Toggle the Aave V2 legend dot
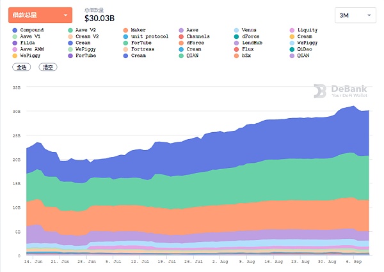This screenshot has height=272, width=384. [x=70, y=30]
